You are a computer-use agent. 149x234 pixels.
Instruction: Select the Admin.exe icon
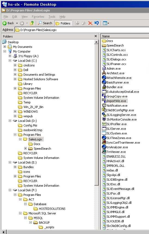click(x=104, y=69)
